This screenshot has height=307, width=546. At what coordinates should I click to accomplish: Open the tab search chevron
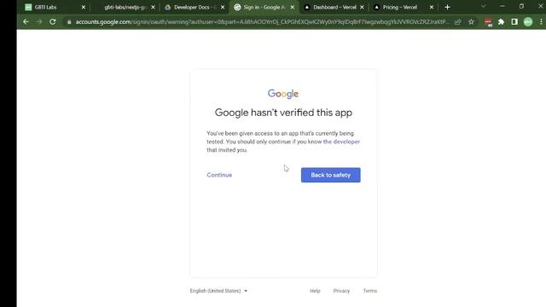click(484, 7)
